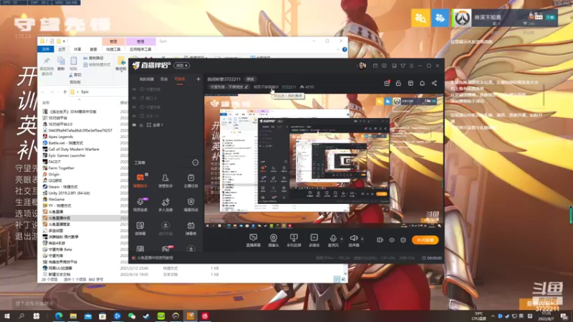Open Windows Start menu
This screenshot has width=573, height=322.
pyautogui.click(x=6, y=316)
